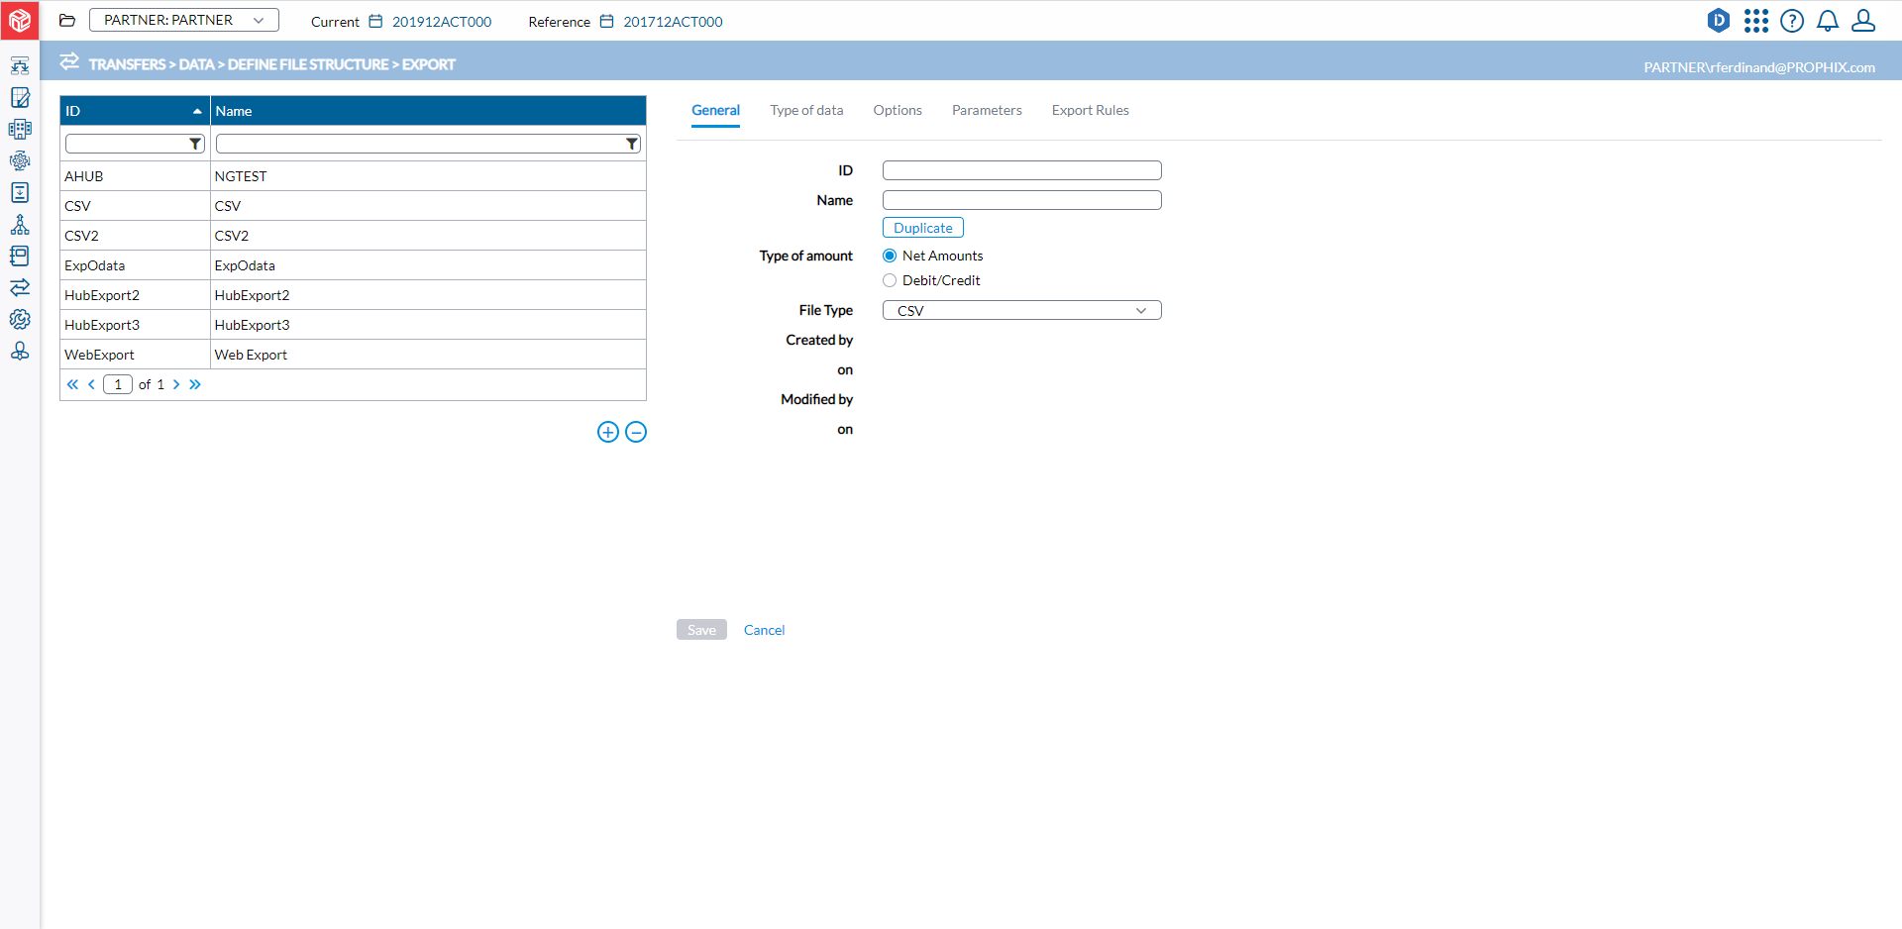
Task: Open the buildings sidebar icon
Action: (x=20, y=129)
